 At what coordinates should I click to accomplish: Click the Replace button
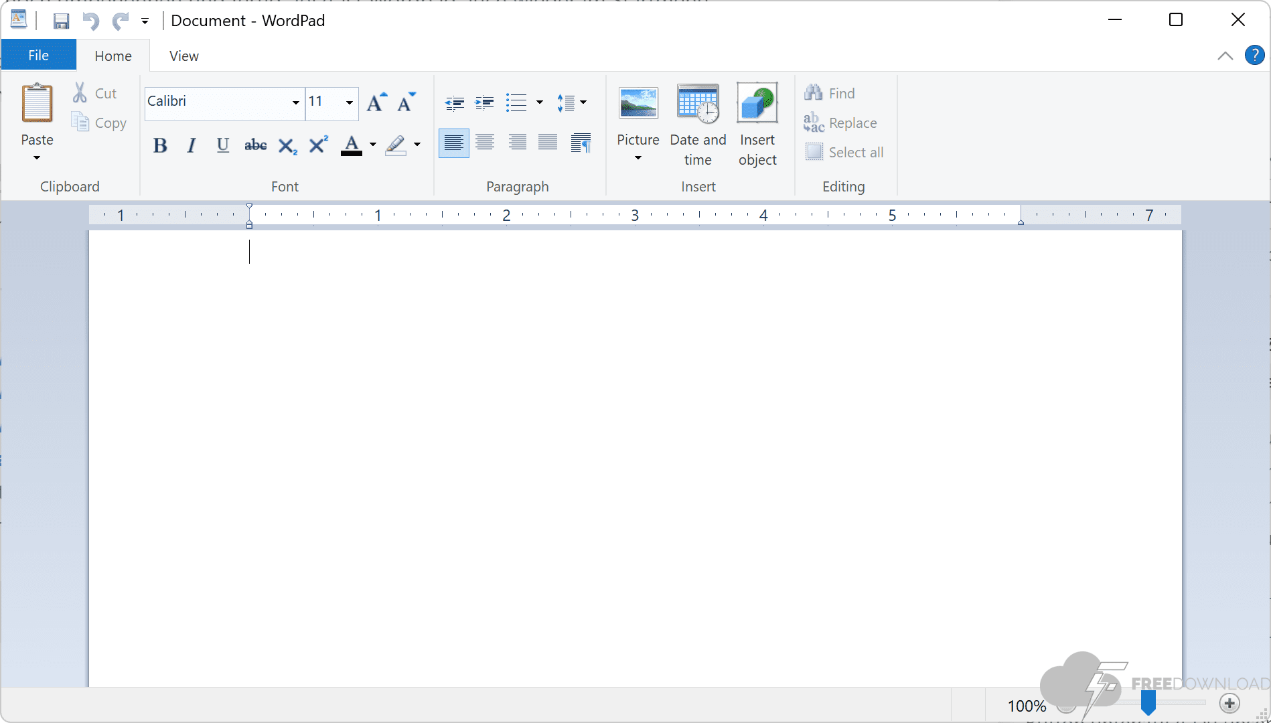pyautogui.click(x=840, y=123)
